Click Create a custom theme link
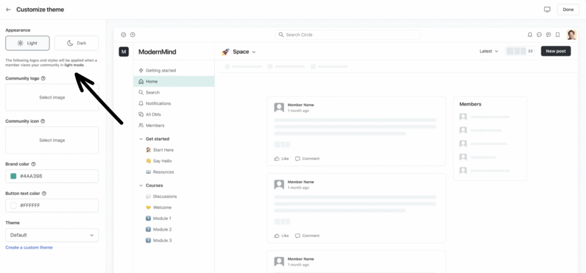Viewport: 586px width, 273px height. (29, 247)
